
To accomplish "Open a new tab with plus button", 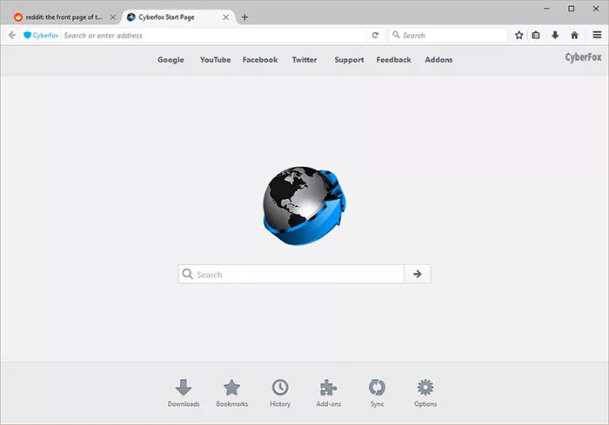I will (x=244, y=17).
